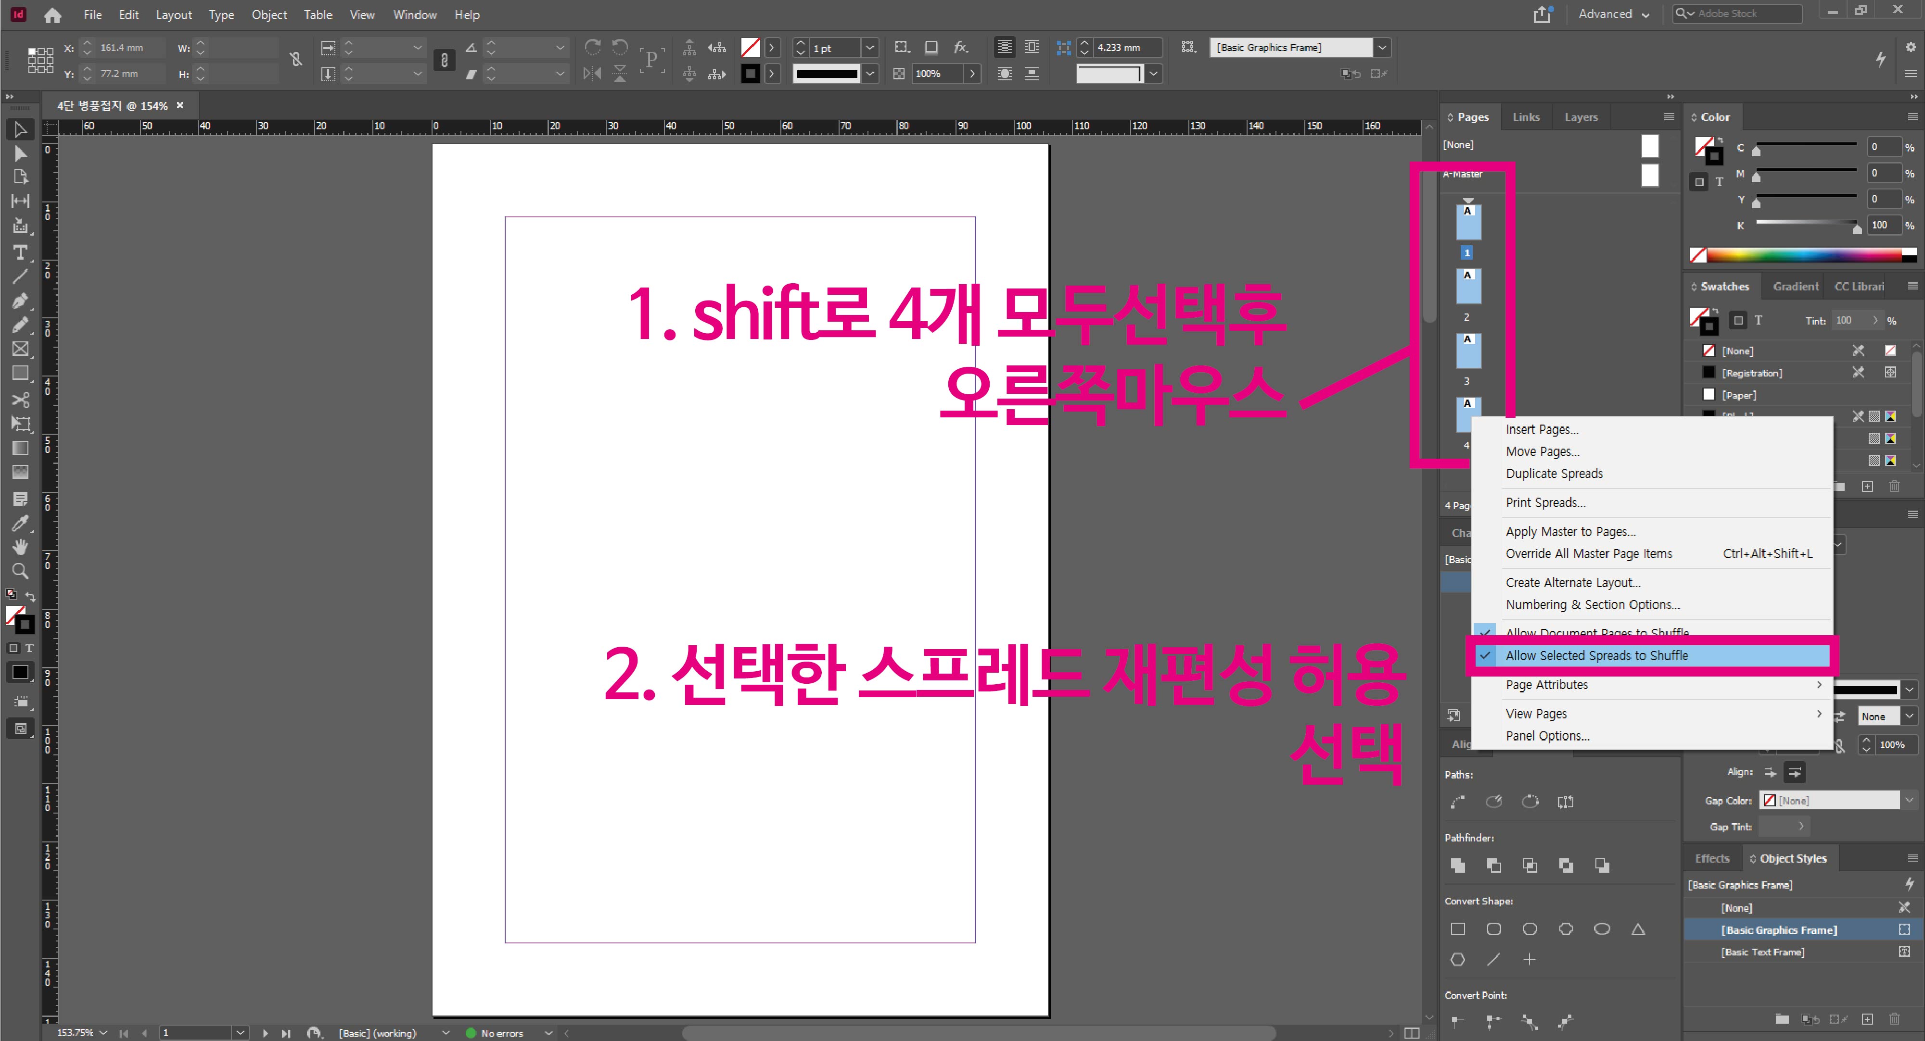Click the color spectrum bar
This screenshot has width=1925, height=1041.
click(x=1811, y=255)
